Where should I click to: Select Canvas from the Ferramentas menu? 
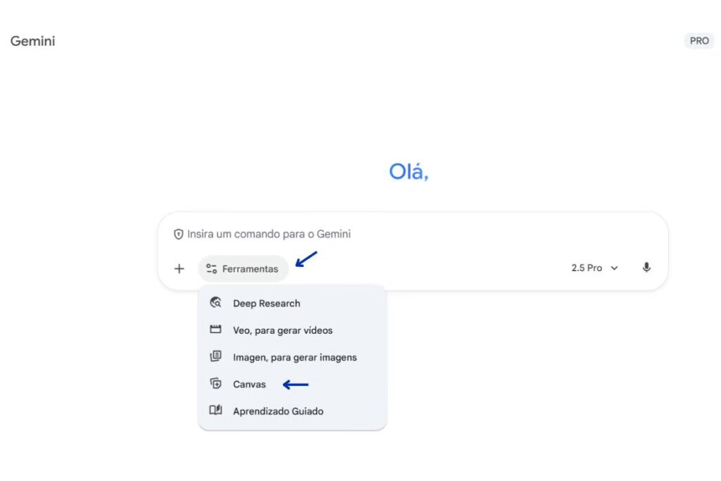pyautogui.click(x=249, y=384)
